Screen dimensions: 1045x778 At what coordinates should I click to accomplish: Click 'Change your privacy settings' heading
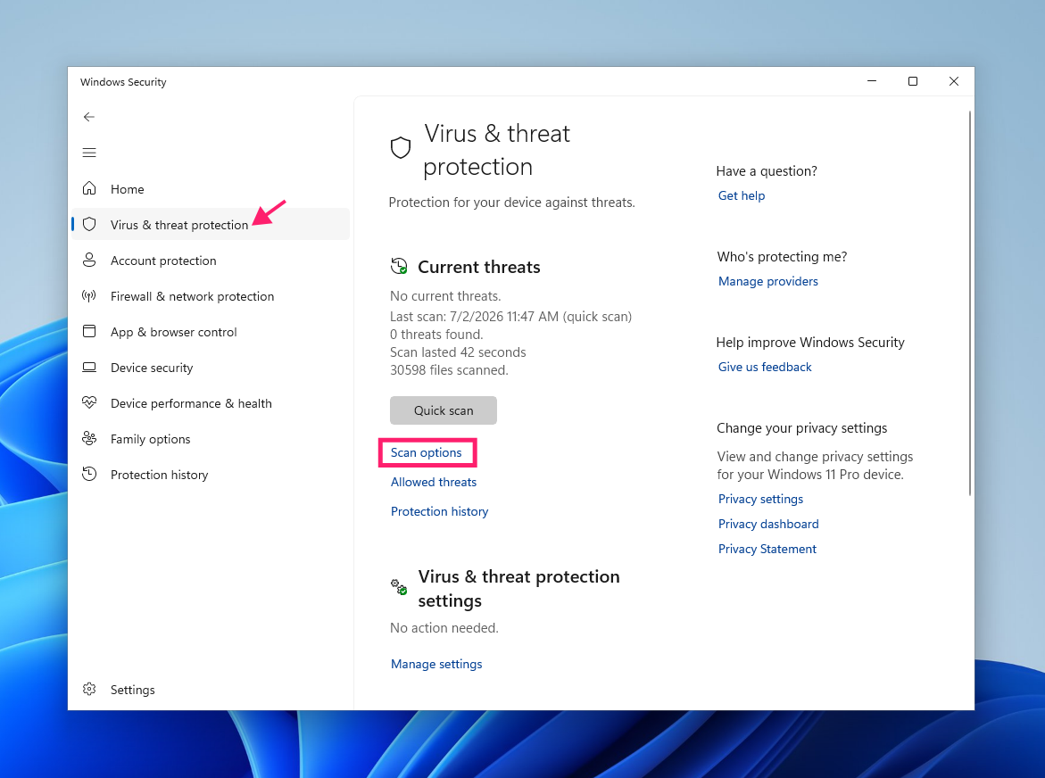pos(801,428)
